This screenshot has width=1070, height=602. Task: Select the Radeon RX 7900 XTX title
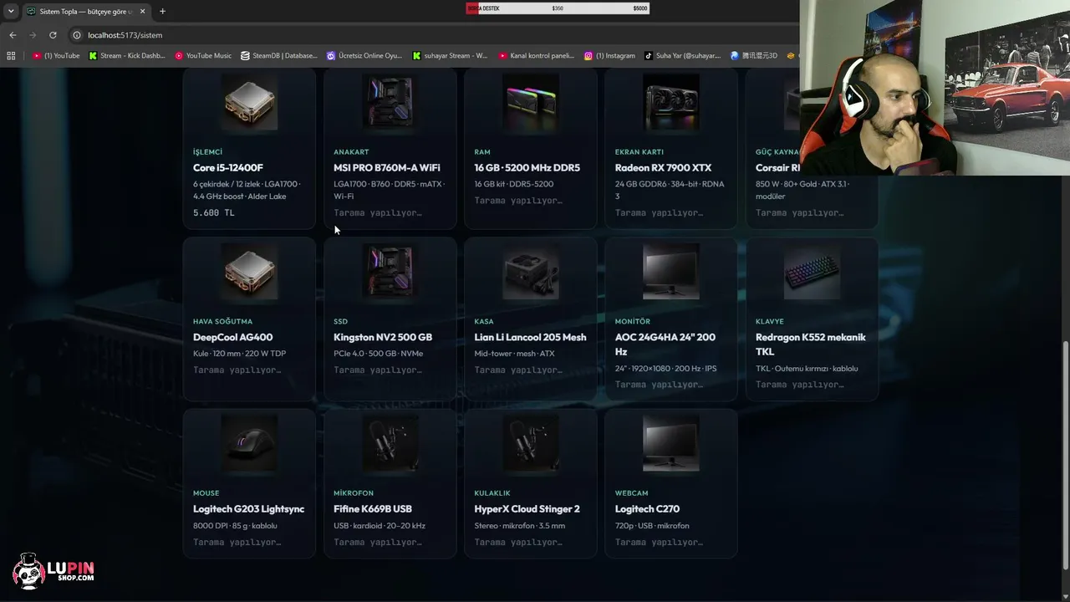pyautogui.click(x=664, y=168)
